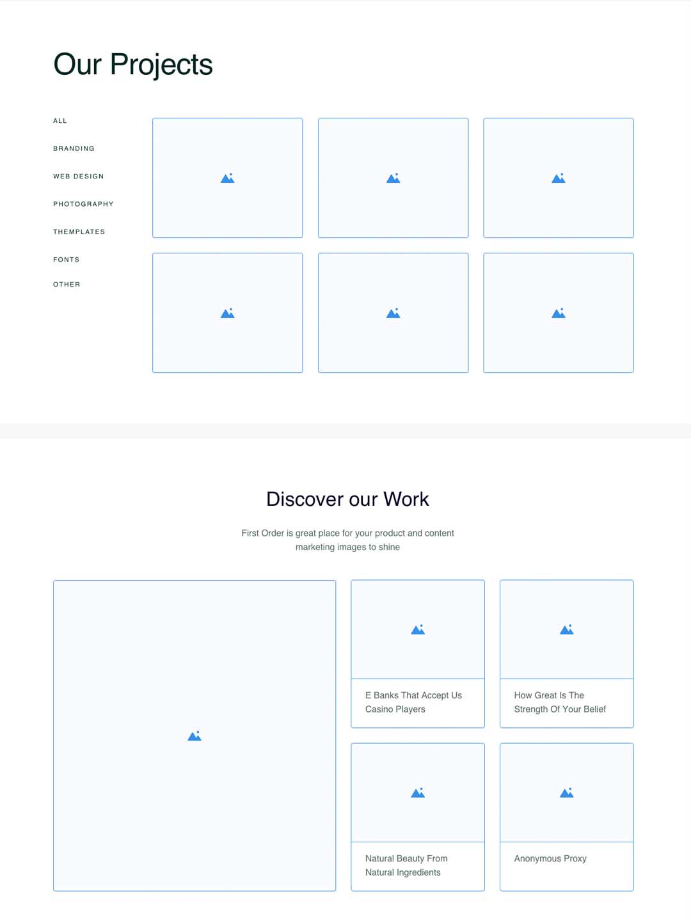This screenshot has height=921, width=691.
Task: Click the large featured work image
Action: click(195, 736)
